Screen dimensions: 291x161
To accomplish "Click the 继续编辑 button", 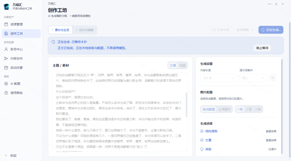I will click(245, 30).
